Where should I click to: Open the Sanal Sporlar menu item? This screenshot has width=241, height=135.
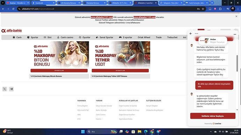[104, 37]
